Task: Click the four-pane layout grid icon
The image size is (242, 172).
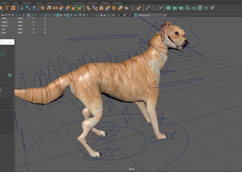Action: (x=3, y=53)
